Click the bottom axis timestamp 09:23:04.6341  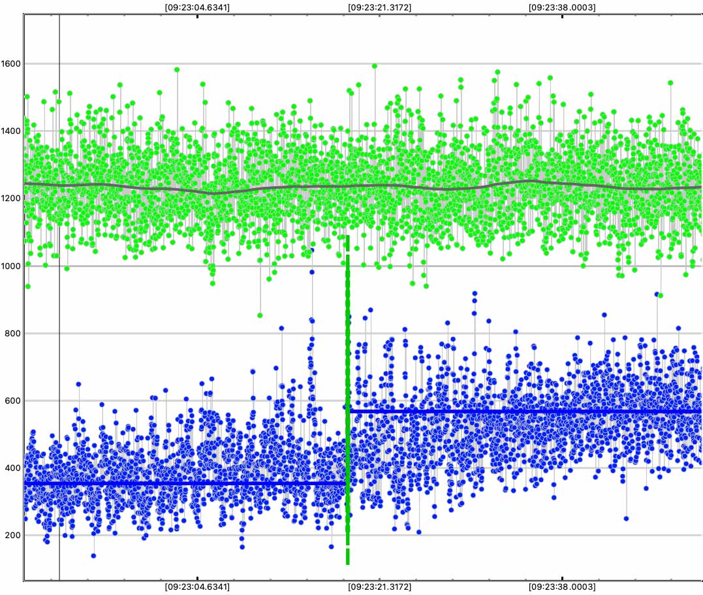(x=197, y=587)
